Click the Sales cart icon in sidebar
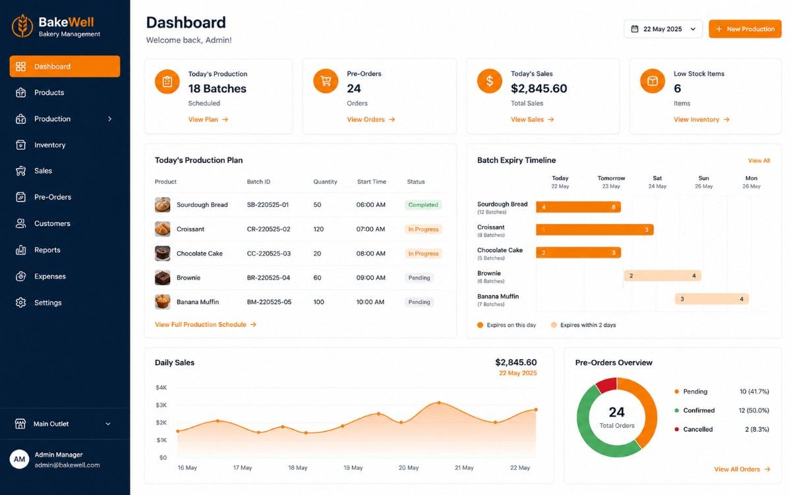The width and height of the screenshot is (791, 495). tap(20, 171)
